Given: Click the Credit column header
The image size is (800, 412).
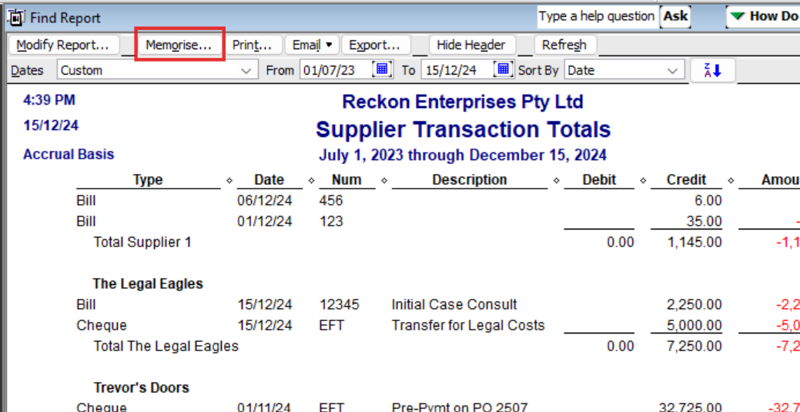Looking at the screenshot, I should (x=686, y=179).
